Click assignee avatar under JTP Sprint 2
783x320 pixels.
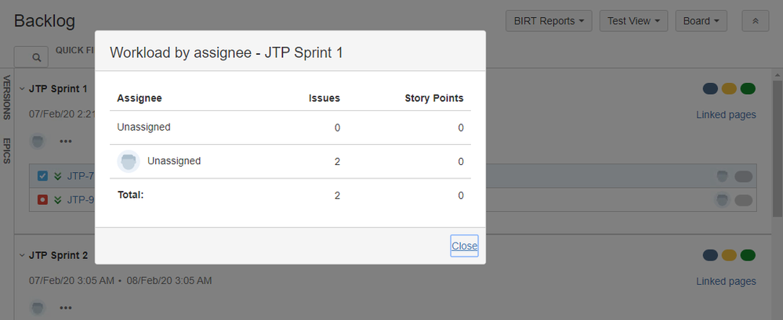[x=38, y=307]
